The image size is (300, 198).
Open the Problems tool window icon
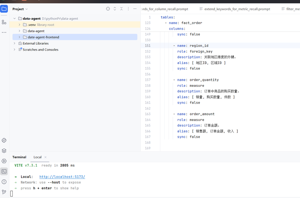[x=4, y=182]
